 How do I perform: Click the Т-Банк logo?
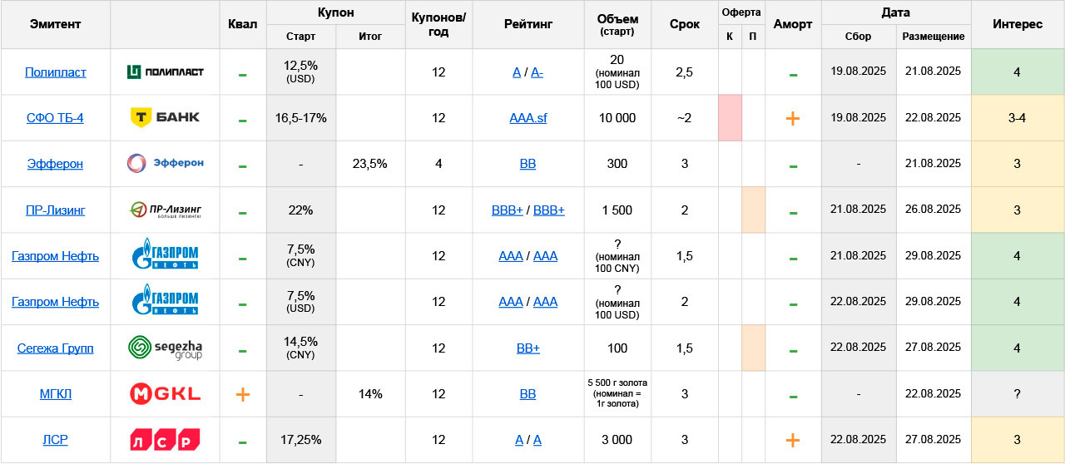tap(165, 117)
